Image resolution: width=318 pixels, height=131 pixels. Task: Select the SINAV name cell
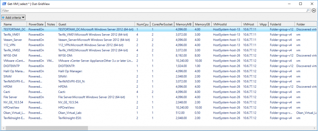7,76
